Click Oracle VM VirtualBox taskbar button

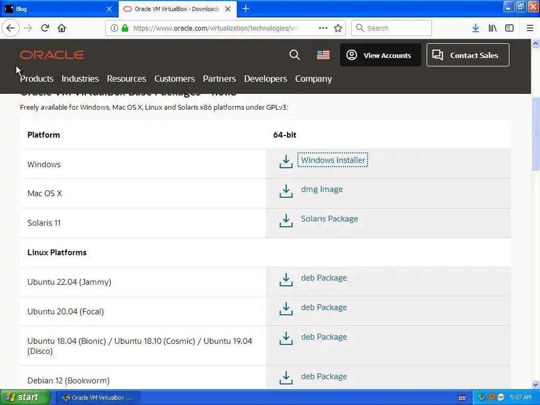click(98, 398)
